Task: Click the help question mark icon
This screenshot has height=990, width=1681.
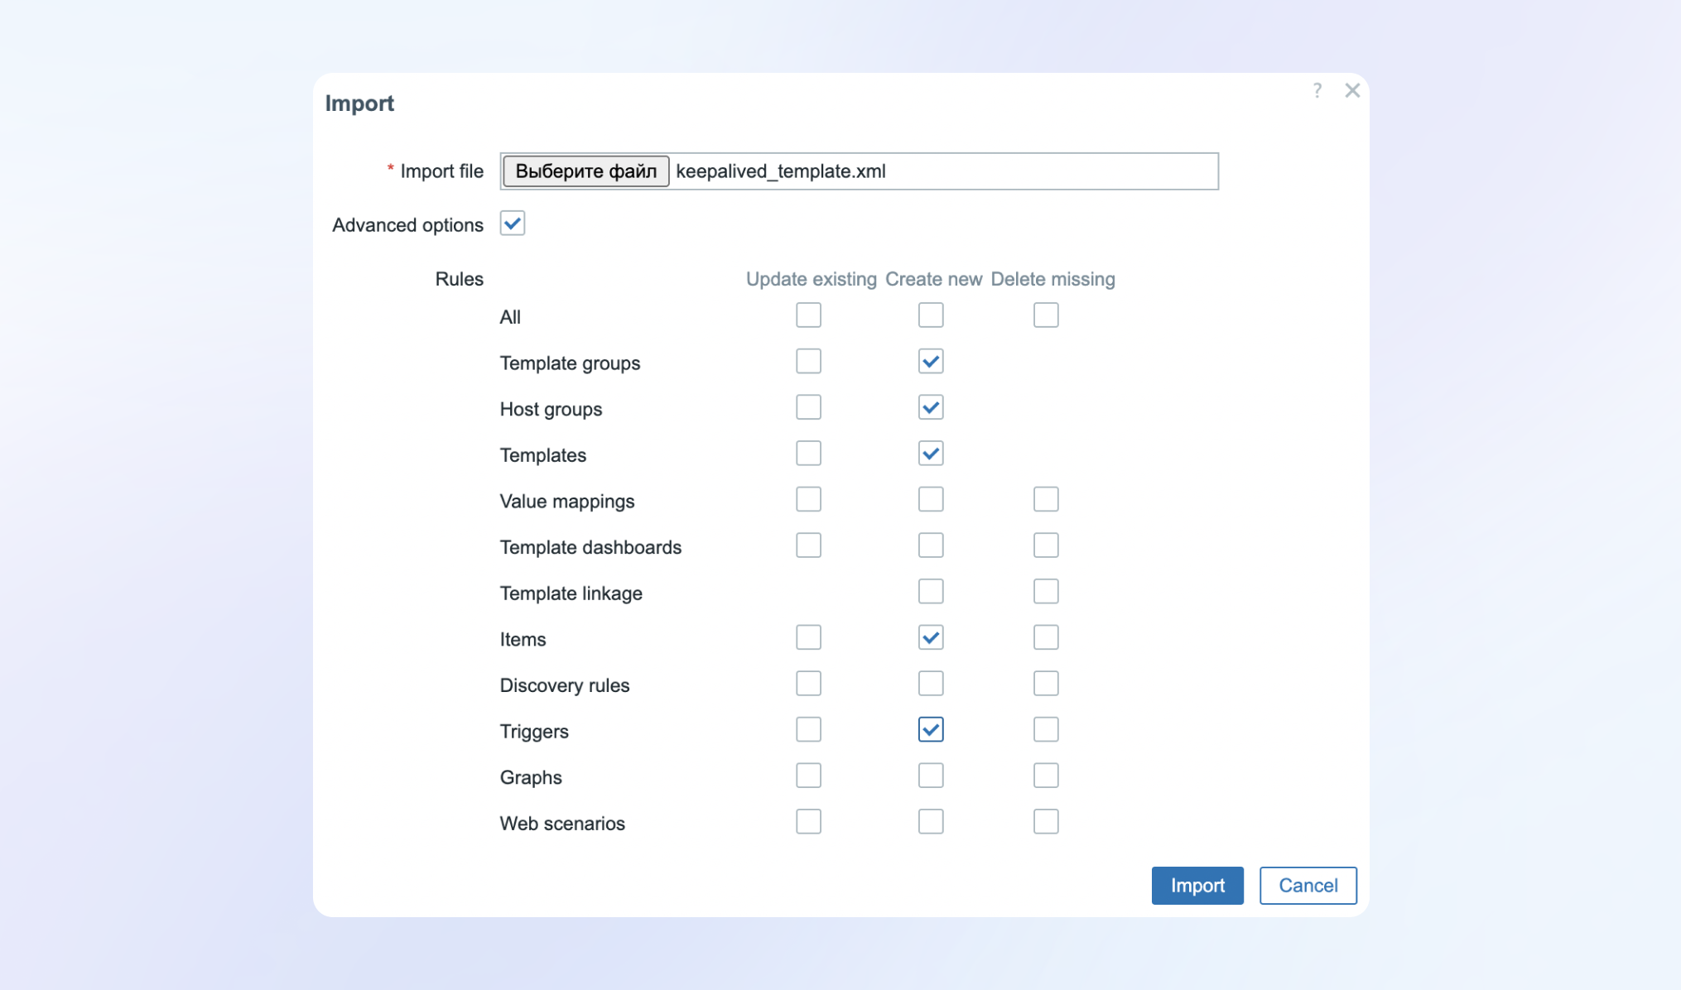Action: pos(1317,90)
